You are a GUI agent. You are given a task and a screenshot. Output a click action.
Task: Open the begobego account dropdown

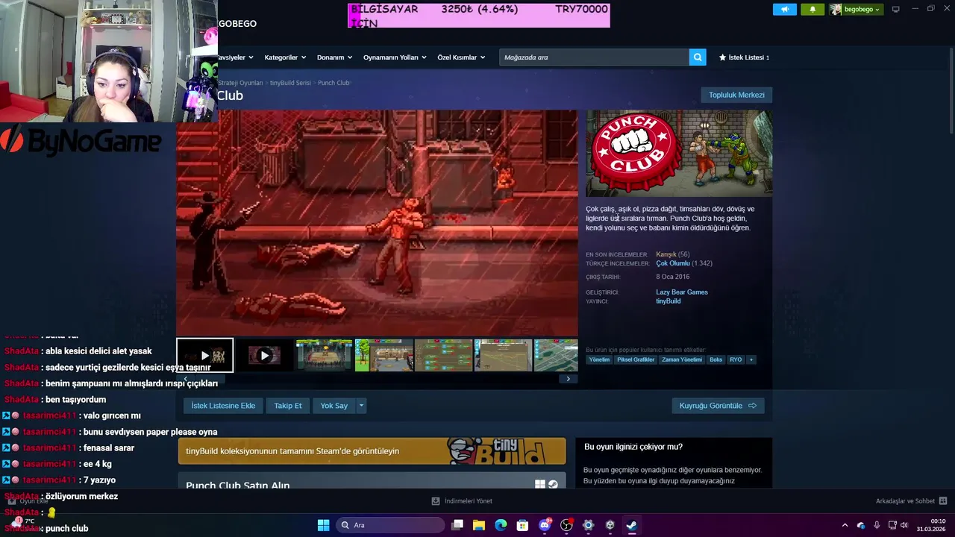tap(856, 9)
